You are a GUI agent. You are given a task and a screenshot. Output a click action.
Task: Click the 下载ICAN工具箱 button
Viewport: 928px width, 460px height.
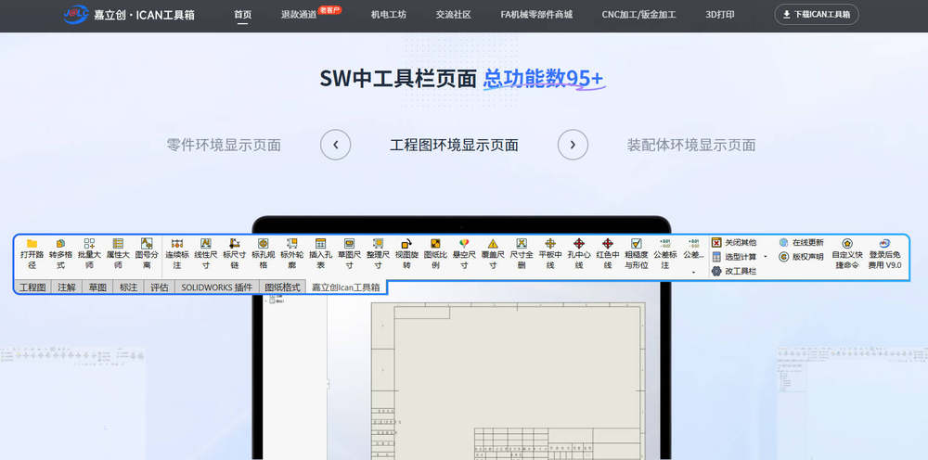816,15
